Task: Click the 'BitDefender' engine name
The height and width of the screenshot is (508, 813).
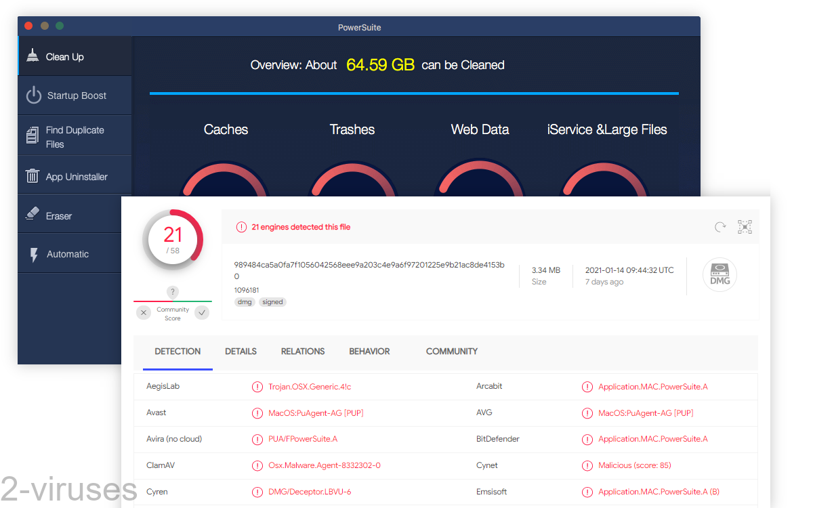Action: [x=498, y=439]
